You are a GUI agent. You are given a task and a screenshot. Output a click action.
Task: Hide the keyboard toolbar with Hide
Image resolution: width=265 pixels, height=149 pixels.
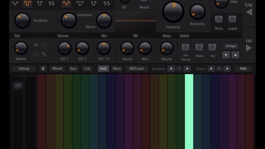tap(243, 69)
